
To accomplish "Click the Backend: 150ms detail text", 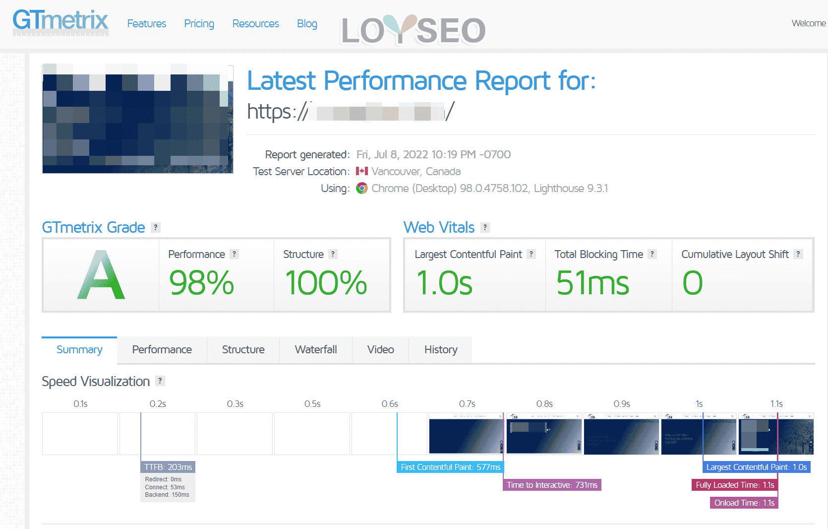I will coord(167,495).
